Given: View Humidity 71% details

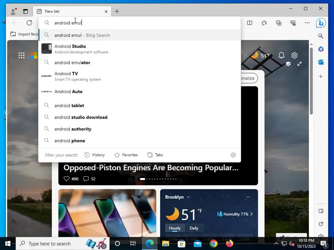Looking at the screenshot, I should click(x=235, y=214).
